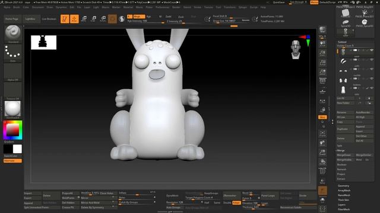The height and width of the screenshot is (213, 380).
Task: Click the BPR render icon
Action: click(322, 30)
